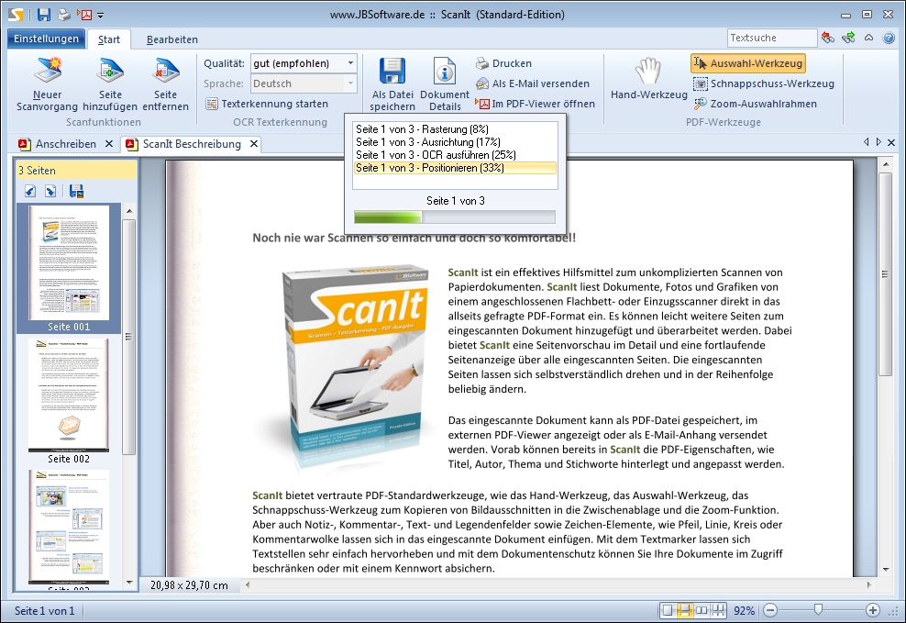Close the ScanIt Beschreibung tab
The height and width of the screenshot is (623, 906).
tap(254, 144)
